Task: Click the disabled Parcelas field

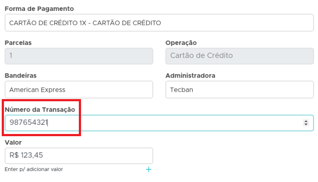Action: coord(79,56)
